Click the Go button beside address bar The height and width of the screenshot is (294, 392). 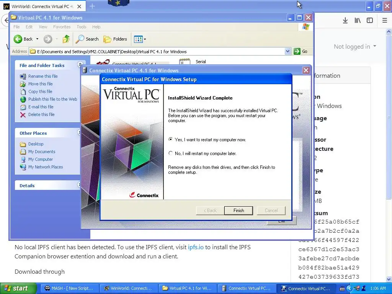pos(301,51)
